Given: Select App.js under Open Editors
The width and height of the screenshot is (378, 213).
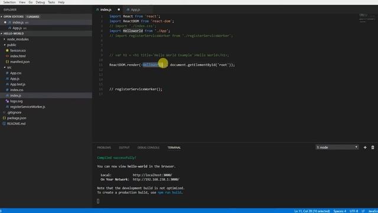Looking at the screenshot, I should tap(17, 28).
